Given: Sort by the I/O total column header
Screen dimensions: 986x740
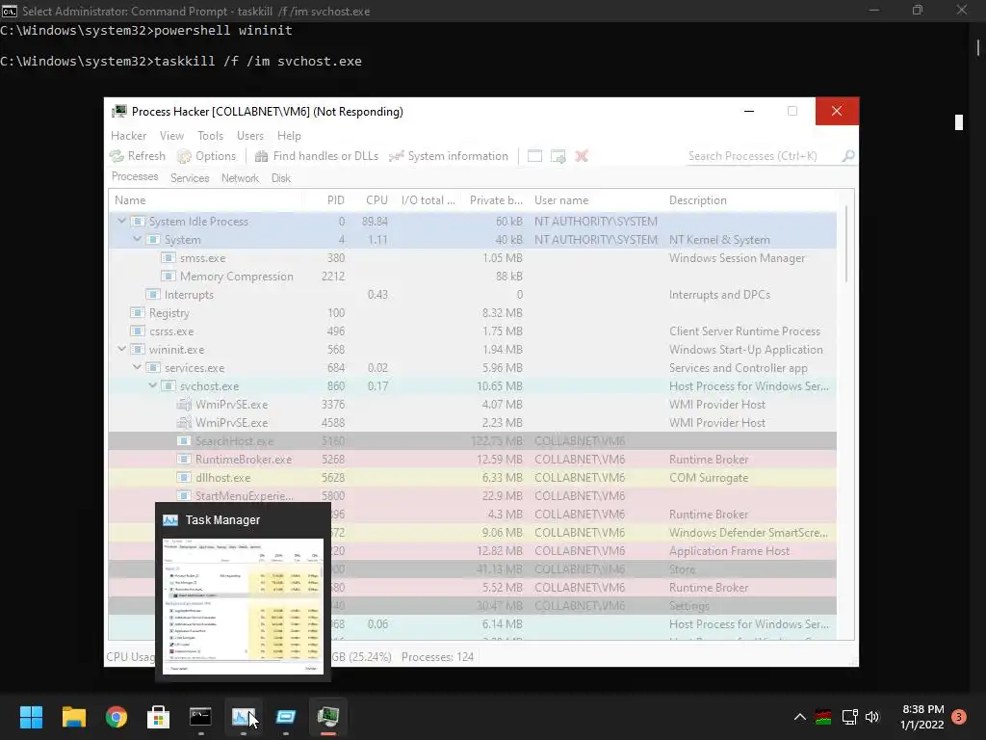Looking at the screenshot, I should [x=428, y=200].
